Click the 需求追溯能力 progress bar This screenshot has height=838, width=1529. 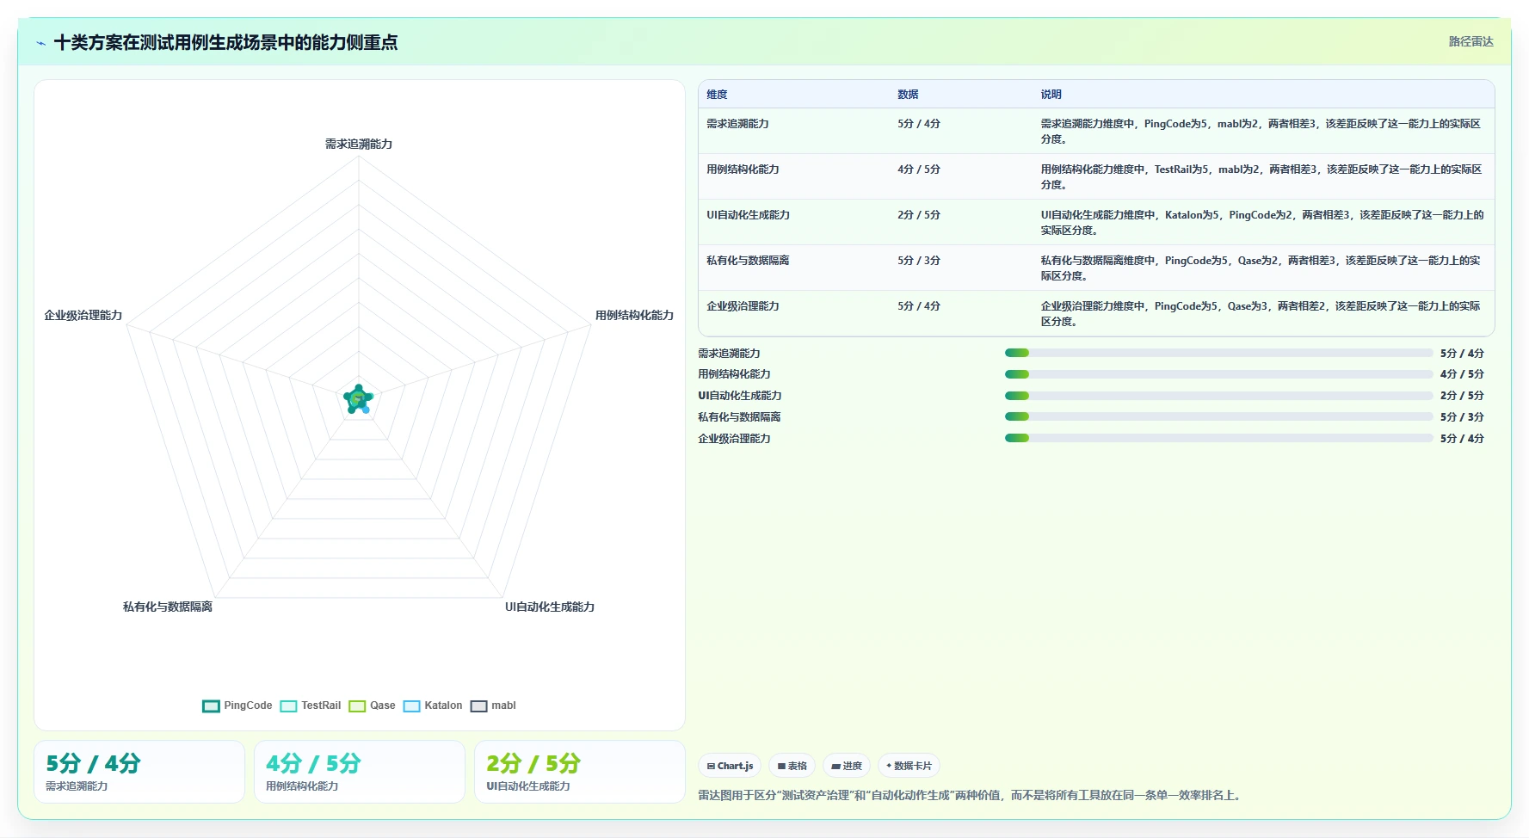pos(1219,353)
